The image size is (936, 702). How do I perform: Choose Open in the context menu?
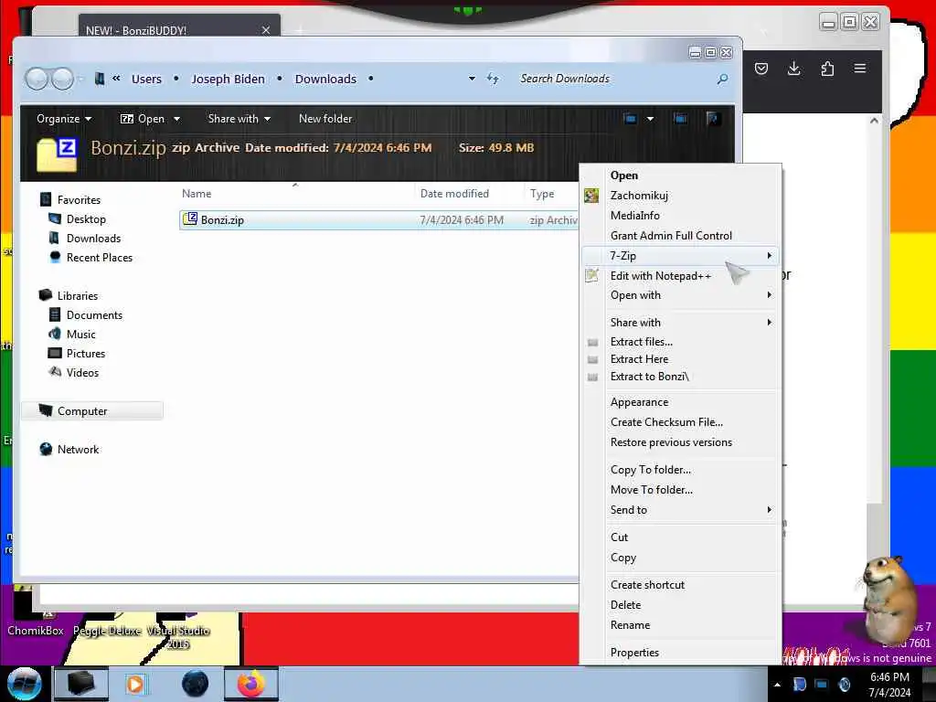[x=680, y=175]
